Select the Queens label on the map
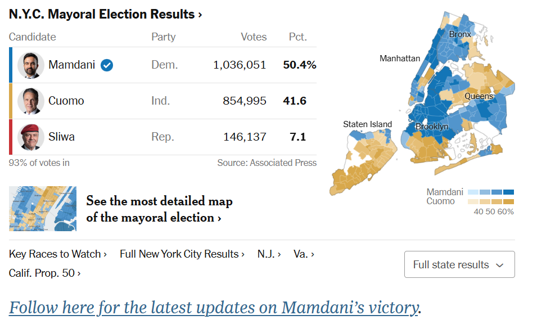The height and width of the screenshot is (324, 537). click(479, 96)
